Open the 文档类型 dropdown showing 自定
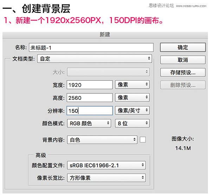This screenshot has width=210, height=195. coord(95,58)
